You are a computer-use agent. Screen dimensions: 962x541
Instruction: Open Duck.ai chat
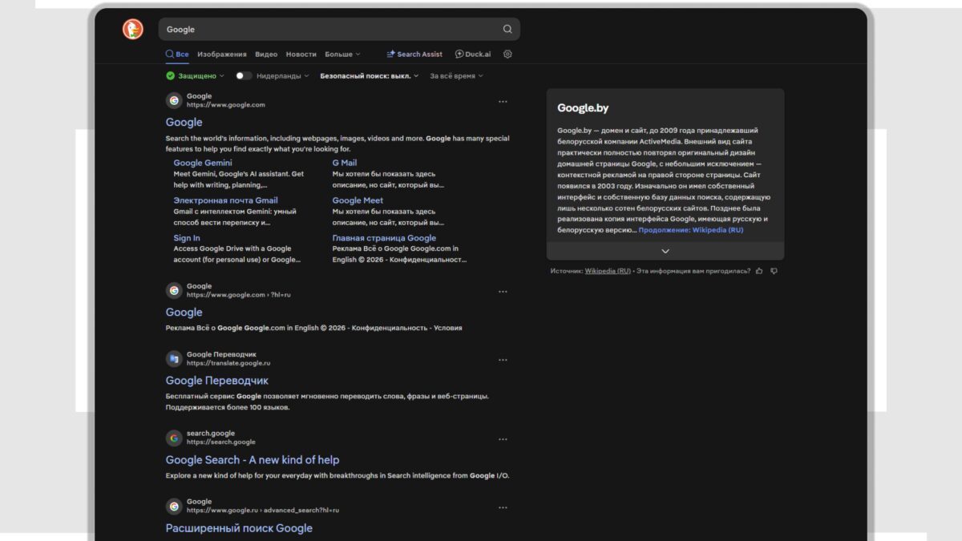tap(473, 55)
